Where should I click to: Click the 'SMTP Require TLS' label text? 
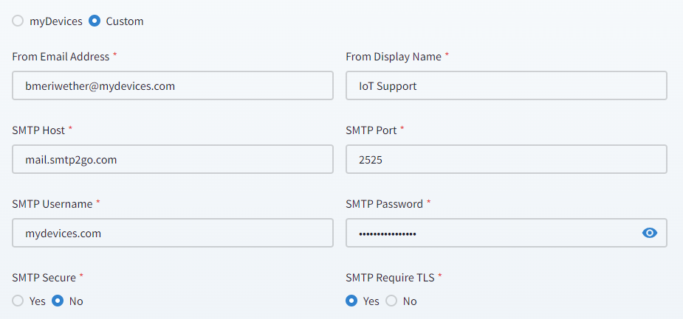(390, 277)
